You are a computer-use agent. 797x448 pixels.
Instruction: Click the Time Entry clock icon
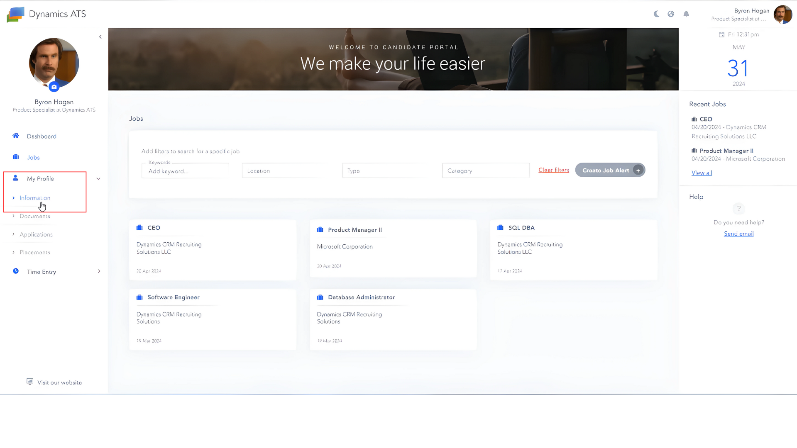click(16, 271)
